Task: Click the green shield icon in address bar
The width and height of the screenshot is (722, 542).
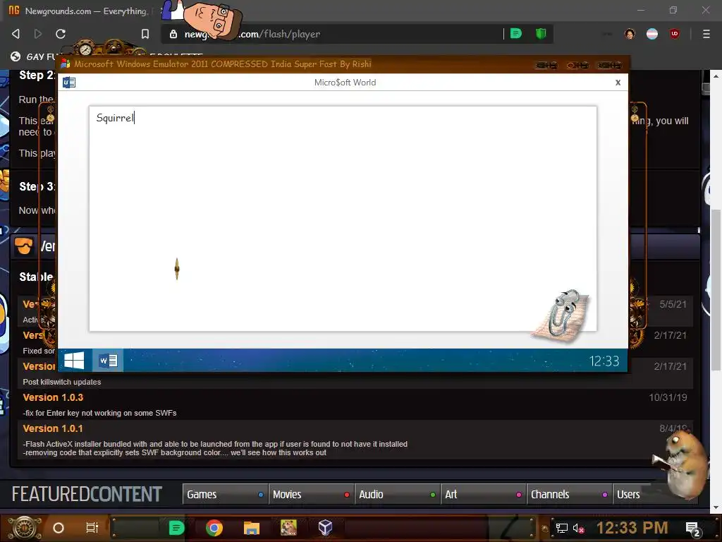Action: 541,34
